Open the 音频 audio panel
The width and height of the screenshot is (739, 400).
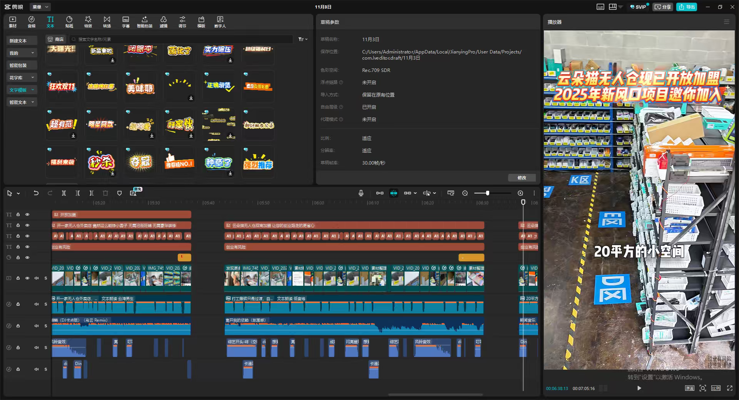(x=32, y=22)
